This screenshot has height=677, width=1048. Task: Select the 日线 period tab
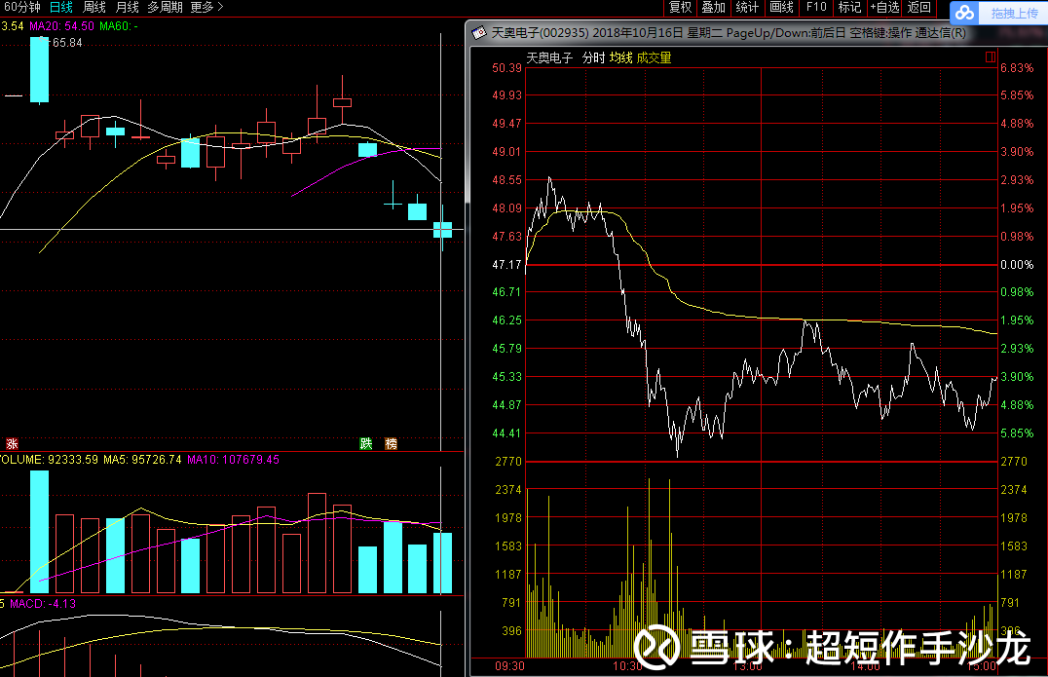click(61, 8)
